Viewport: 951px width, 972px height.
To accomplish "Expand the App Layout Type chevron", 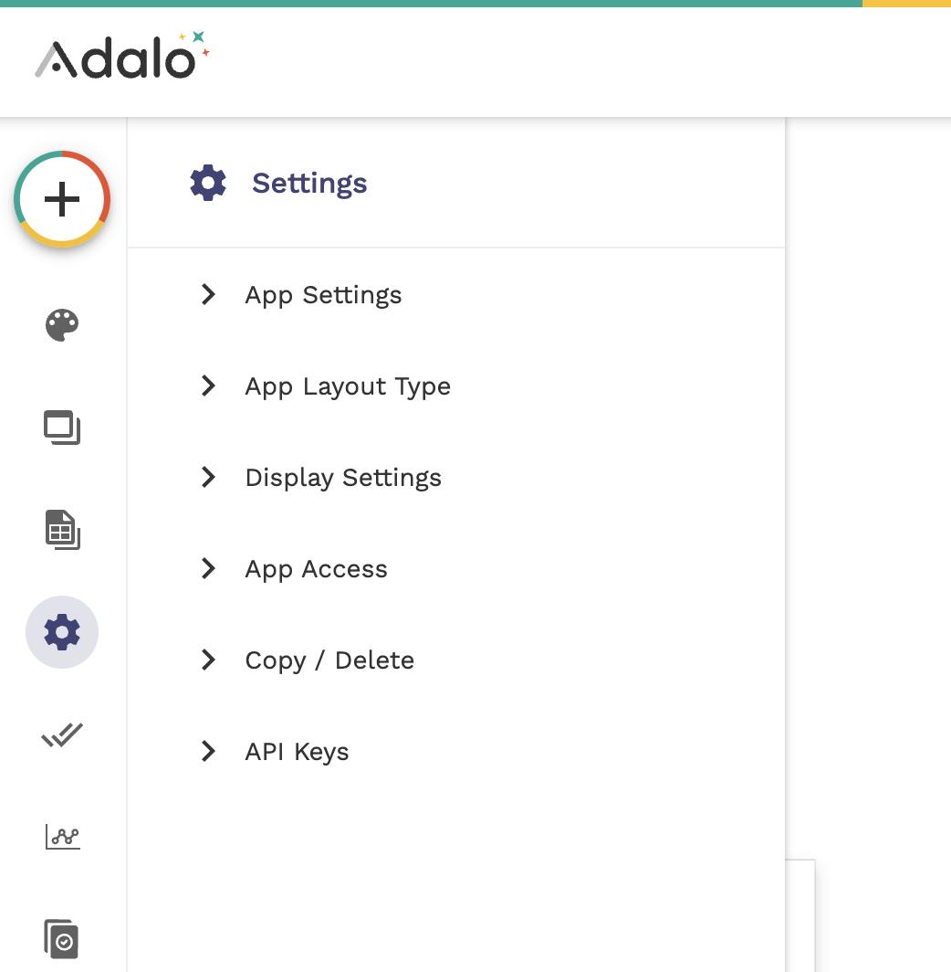I will pyautogui.click(x=208, y=386).
